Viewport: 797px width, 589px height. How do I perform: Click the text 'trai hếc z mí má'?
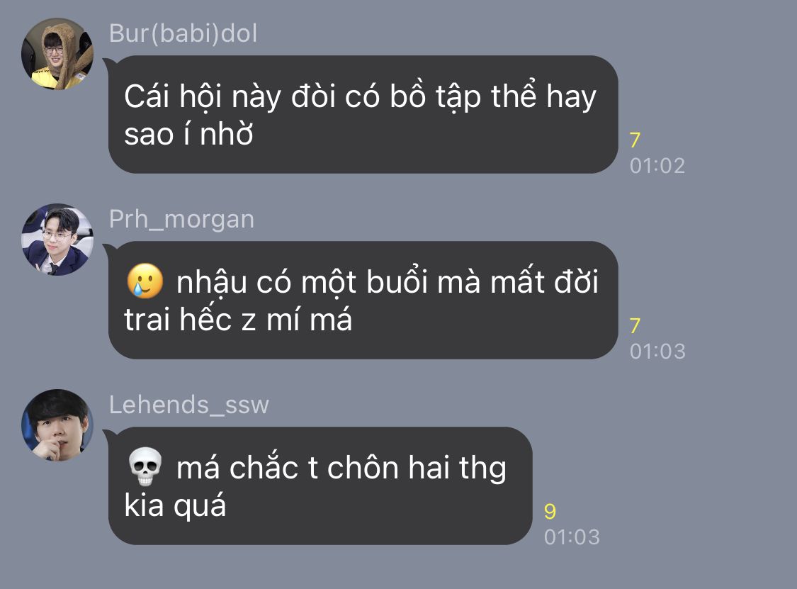pos(238,320)
